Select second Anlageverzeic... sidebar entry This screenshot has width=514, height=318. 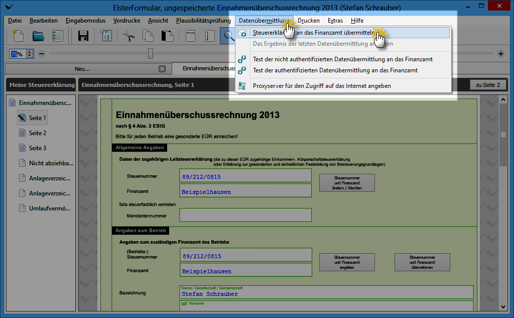(45, 193)
